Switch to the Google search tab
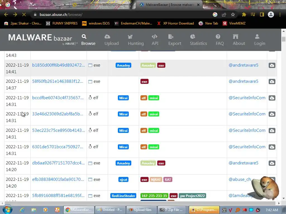The image size is (286, 214). pyautogui.click(x=35, y=5)
